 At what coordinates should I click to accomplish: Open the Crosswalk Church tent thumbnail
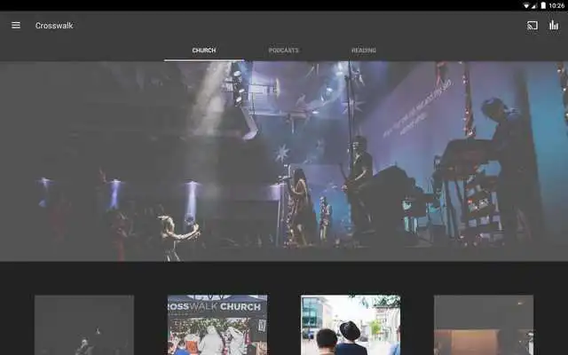click(217, 325)
